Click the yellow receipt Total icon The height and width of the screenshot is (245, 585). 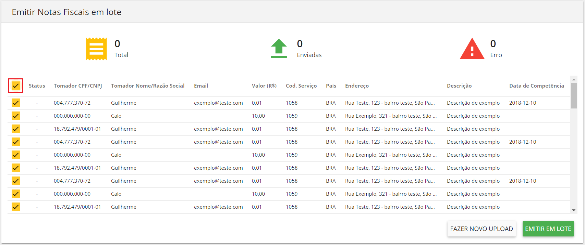(x=96, y=49)
